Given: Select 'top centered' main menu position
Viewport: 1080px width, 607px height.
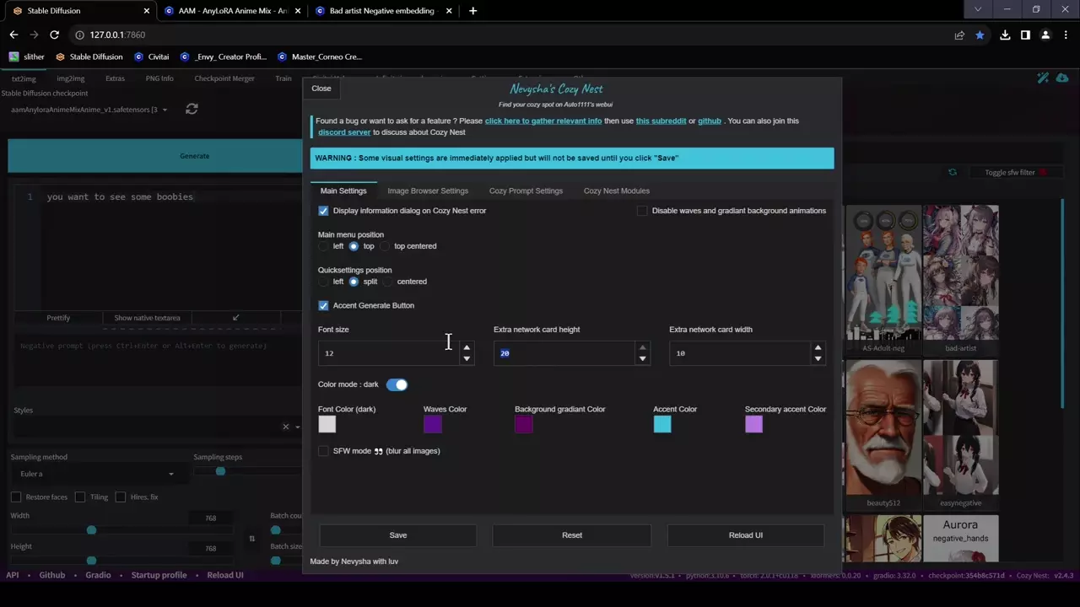Looking at the screenshot, I should (385, 246).
